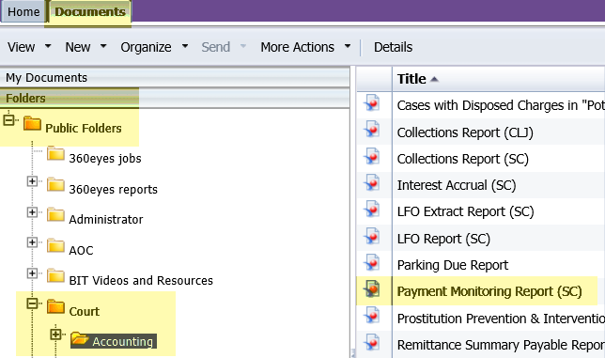Image resolution: width=605 pixels, height=358 pixels.
Task: Select the Court folder label
Action: (84, 311)
